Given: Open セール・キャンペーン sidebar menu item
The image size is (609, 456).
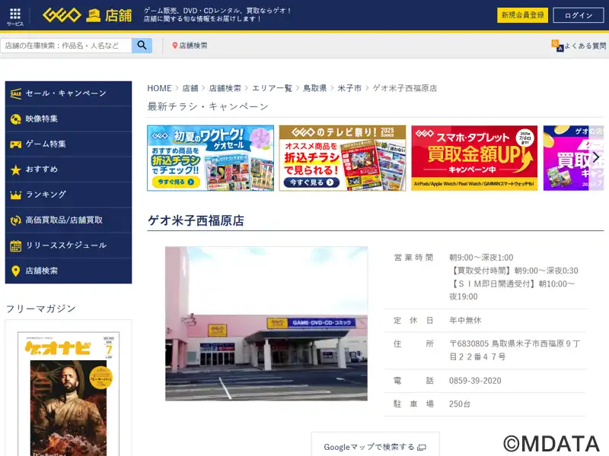Looking at the screenshot, I should pyautogui.click(x=69, y=93).
